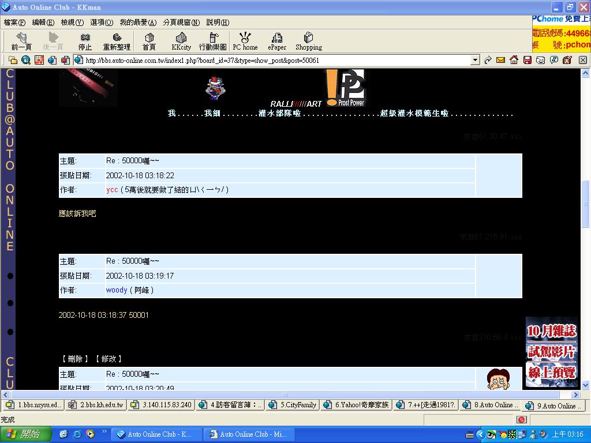The image size is (591, 443).
Task: Click the 刪除 delete link
Action: 75,359
